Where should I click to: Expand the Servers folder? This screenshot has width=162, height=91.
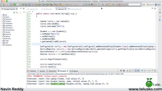click(2, 38)
